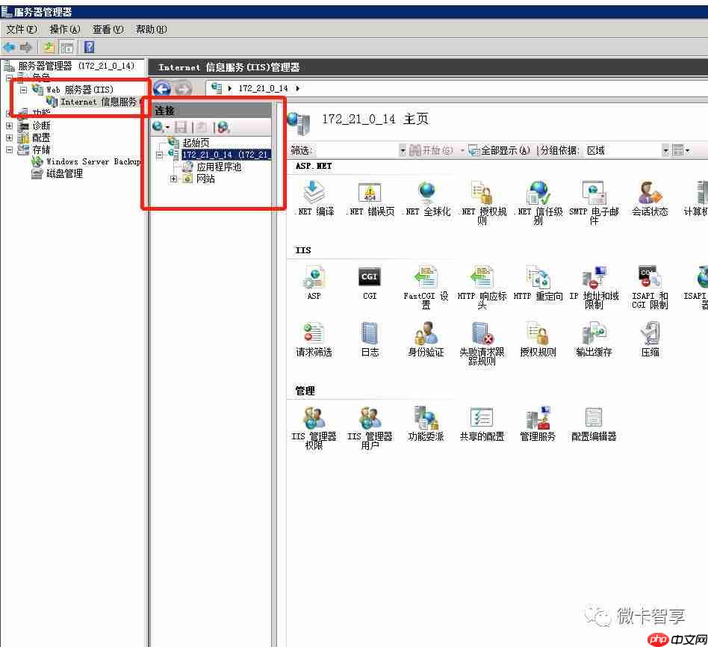Select the 服务器管理器 (172_21_0_14) root node
Image resolution: width=708 pixels, height=647 pixels.
click(69, 66)
